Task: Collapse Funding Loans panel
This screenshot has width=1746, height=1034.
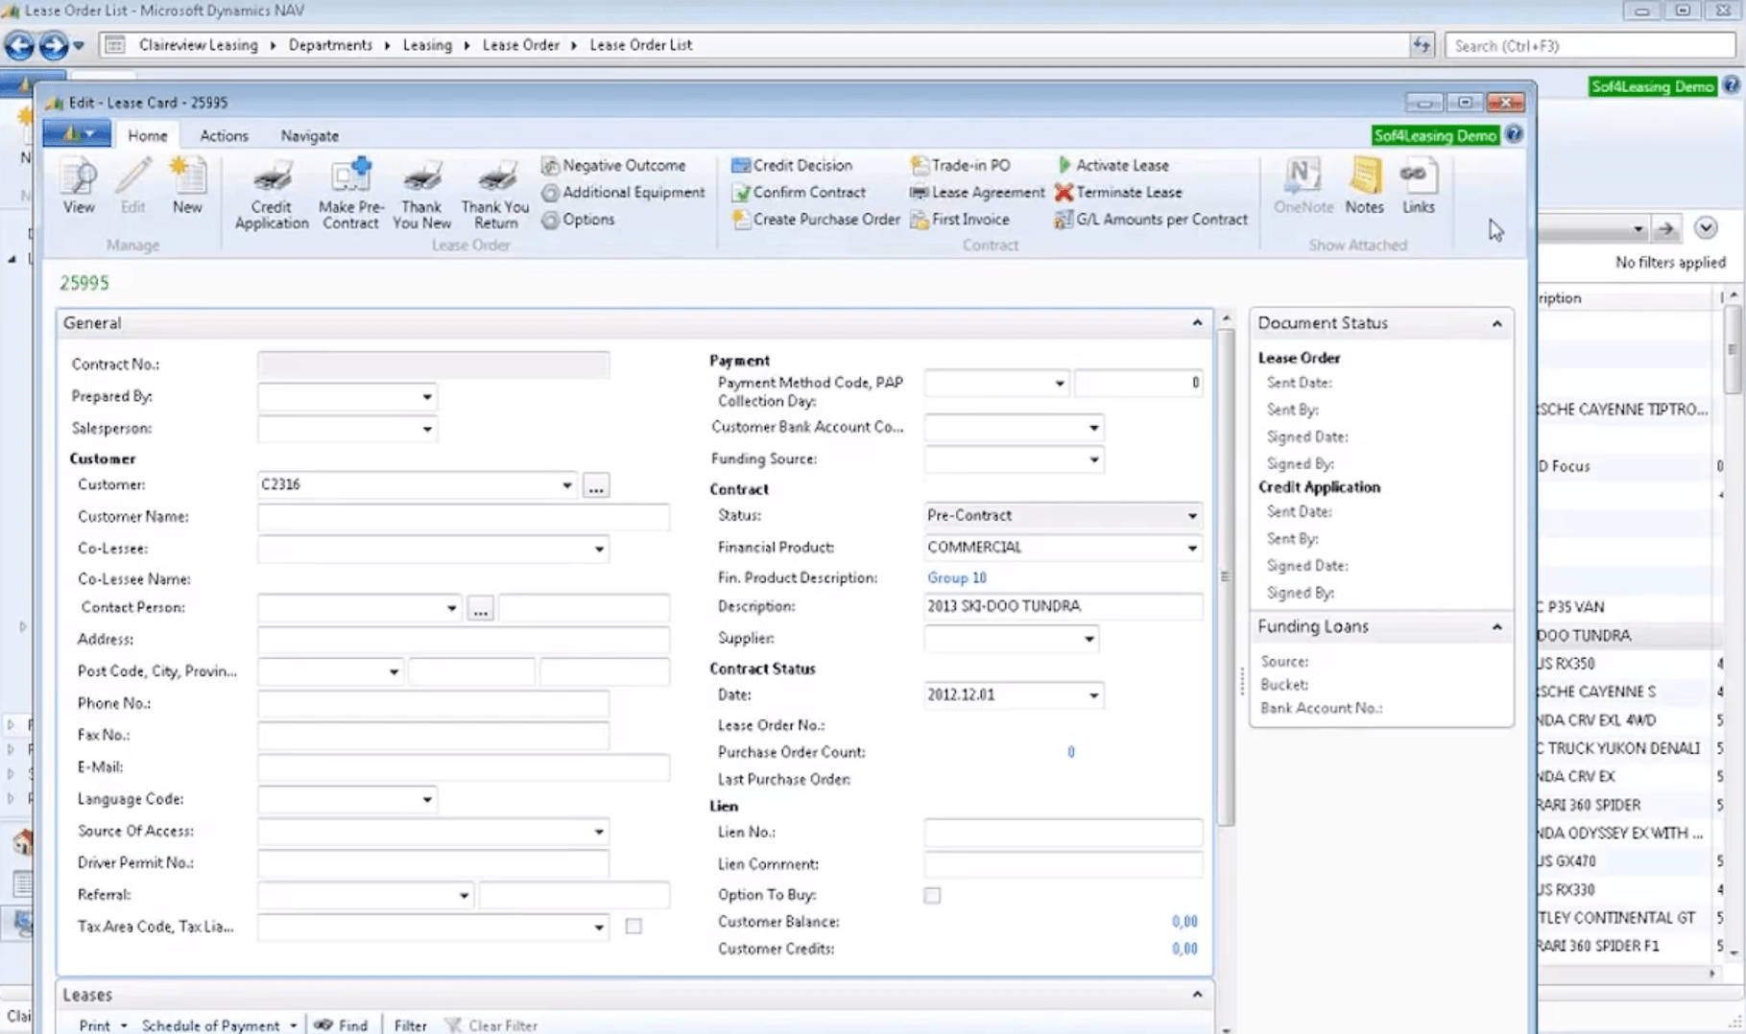Action: [x=1496, y=627]
